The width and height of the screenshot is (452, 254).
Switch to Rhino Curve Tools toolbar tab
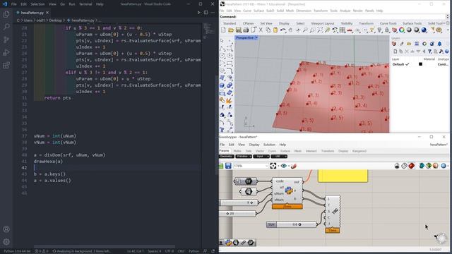click(388, 23)
